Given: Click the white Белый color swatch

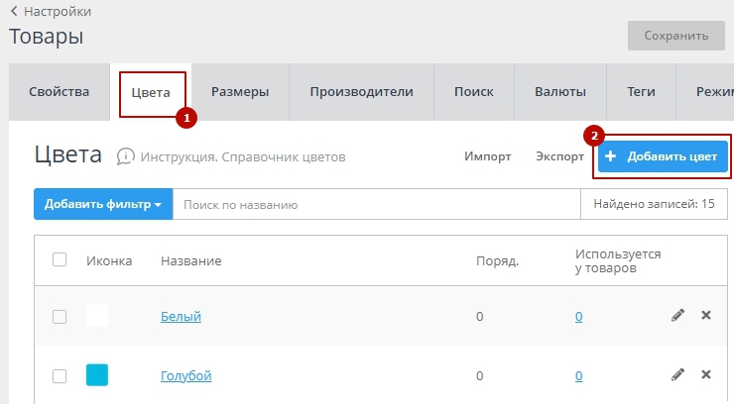Looking at the screenshot, I should pos(97,316).
